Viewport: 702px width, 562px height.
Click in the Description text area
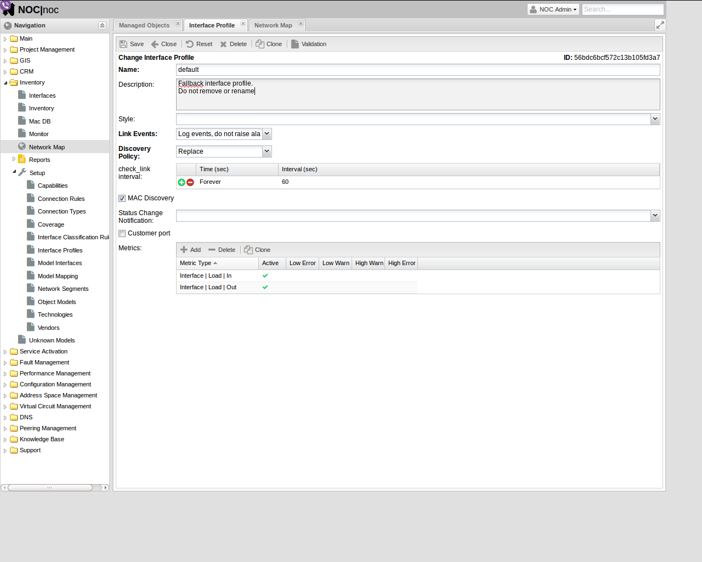[418, 94]
